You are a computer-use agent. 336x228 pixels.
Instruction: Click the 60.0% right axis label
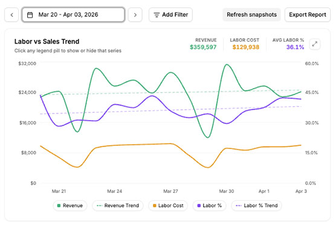click(312, 63)
